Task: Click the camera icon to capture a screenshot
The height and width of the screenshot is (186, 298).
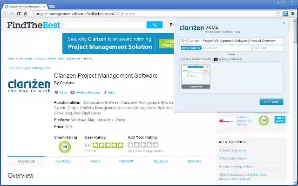Action: 216,59
